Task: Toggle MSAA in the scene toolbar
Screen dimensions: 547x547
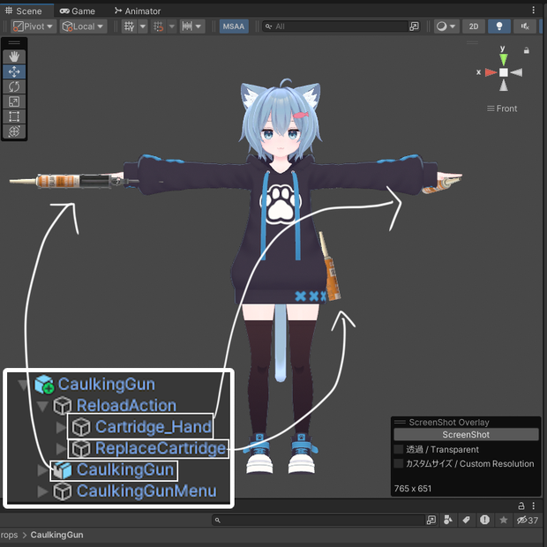Action: [x=234, y=26]
